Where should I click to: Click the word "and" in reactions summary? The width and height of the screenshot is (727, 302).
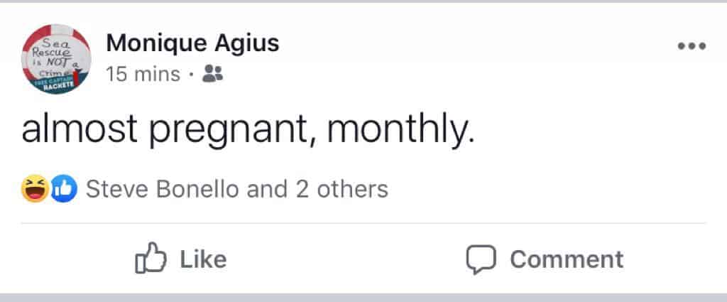[x=267, y=190]
